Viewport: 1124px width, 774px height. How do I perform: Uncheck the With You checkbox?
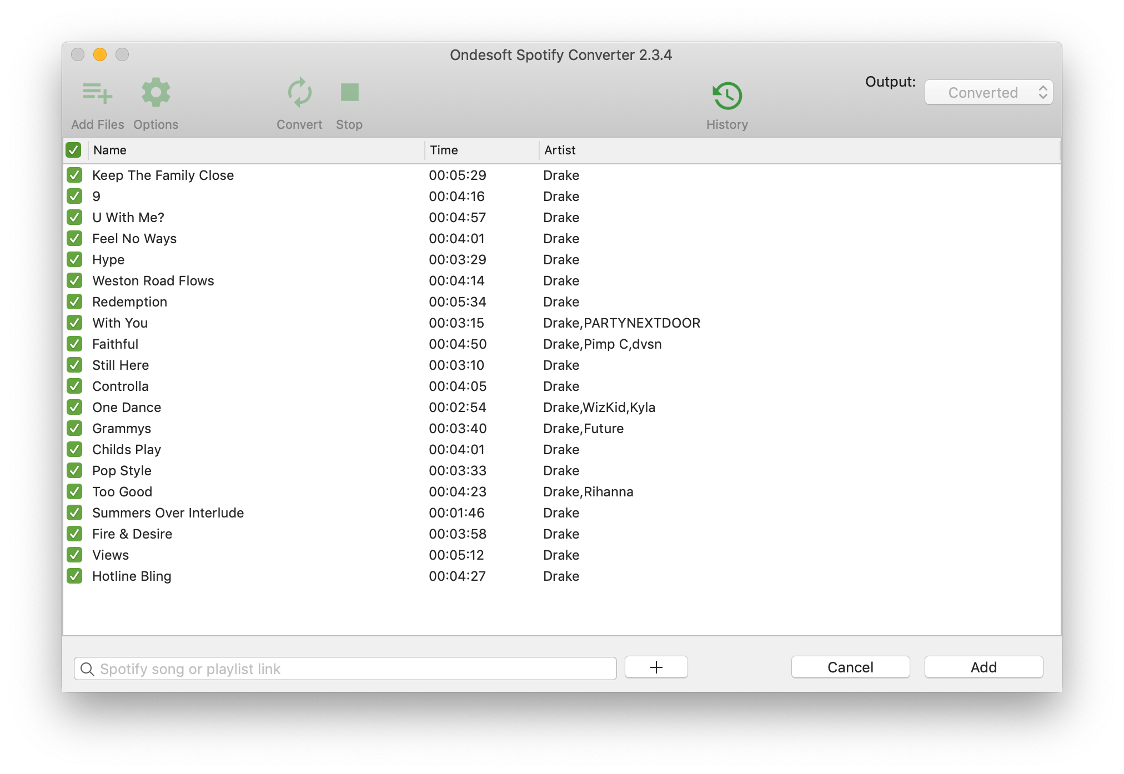[x=74, y=323]
